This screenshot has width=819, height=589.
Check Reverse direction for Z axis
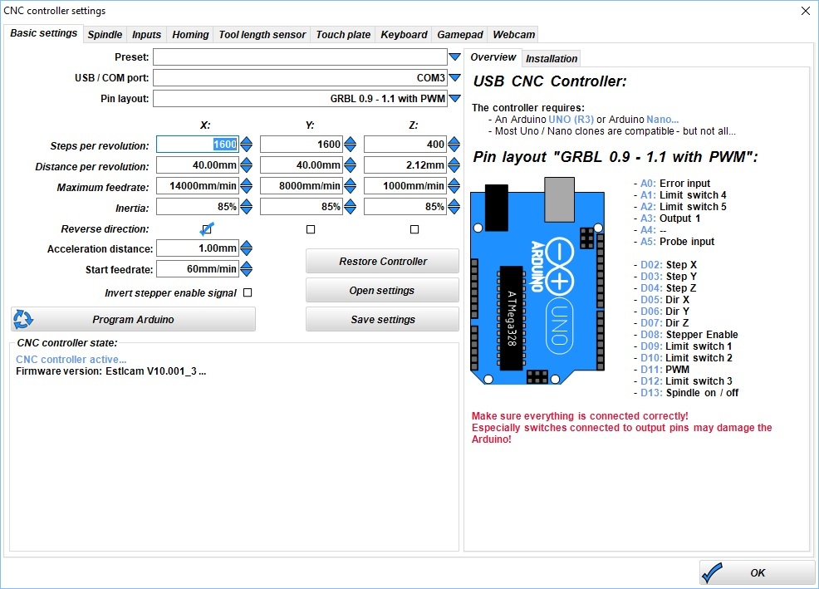click(414, 229)
